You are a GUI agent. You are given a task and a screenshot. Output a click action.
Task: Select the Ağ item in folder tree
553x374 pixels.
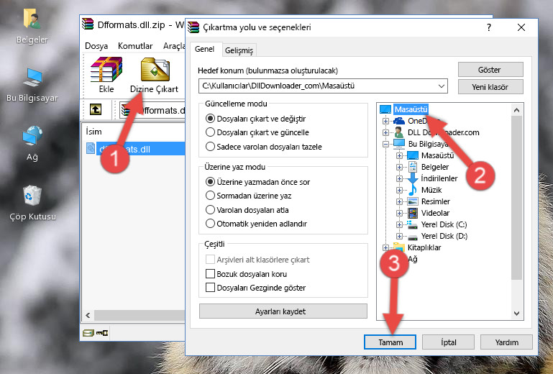[x=413, y=260]
